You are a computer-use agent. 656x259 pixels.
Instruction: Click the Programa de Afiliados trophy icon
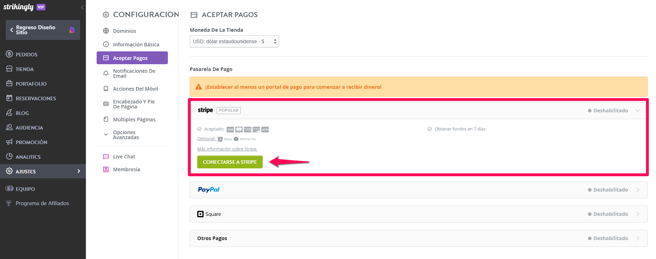(9, 203)
